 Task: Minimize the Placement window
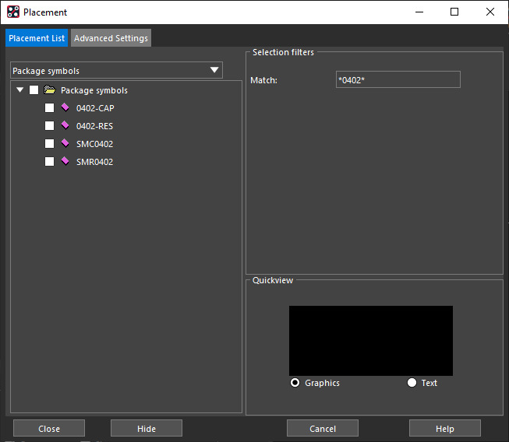point(419,12)
